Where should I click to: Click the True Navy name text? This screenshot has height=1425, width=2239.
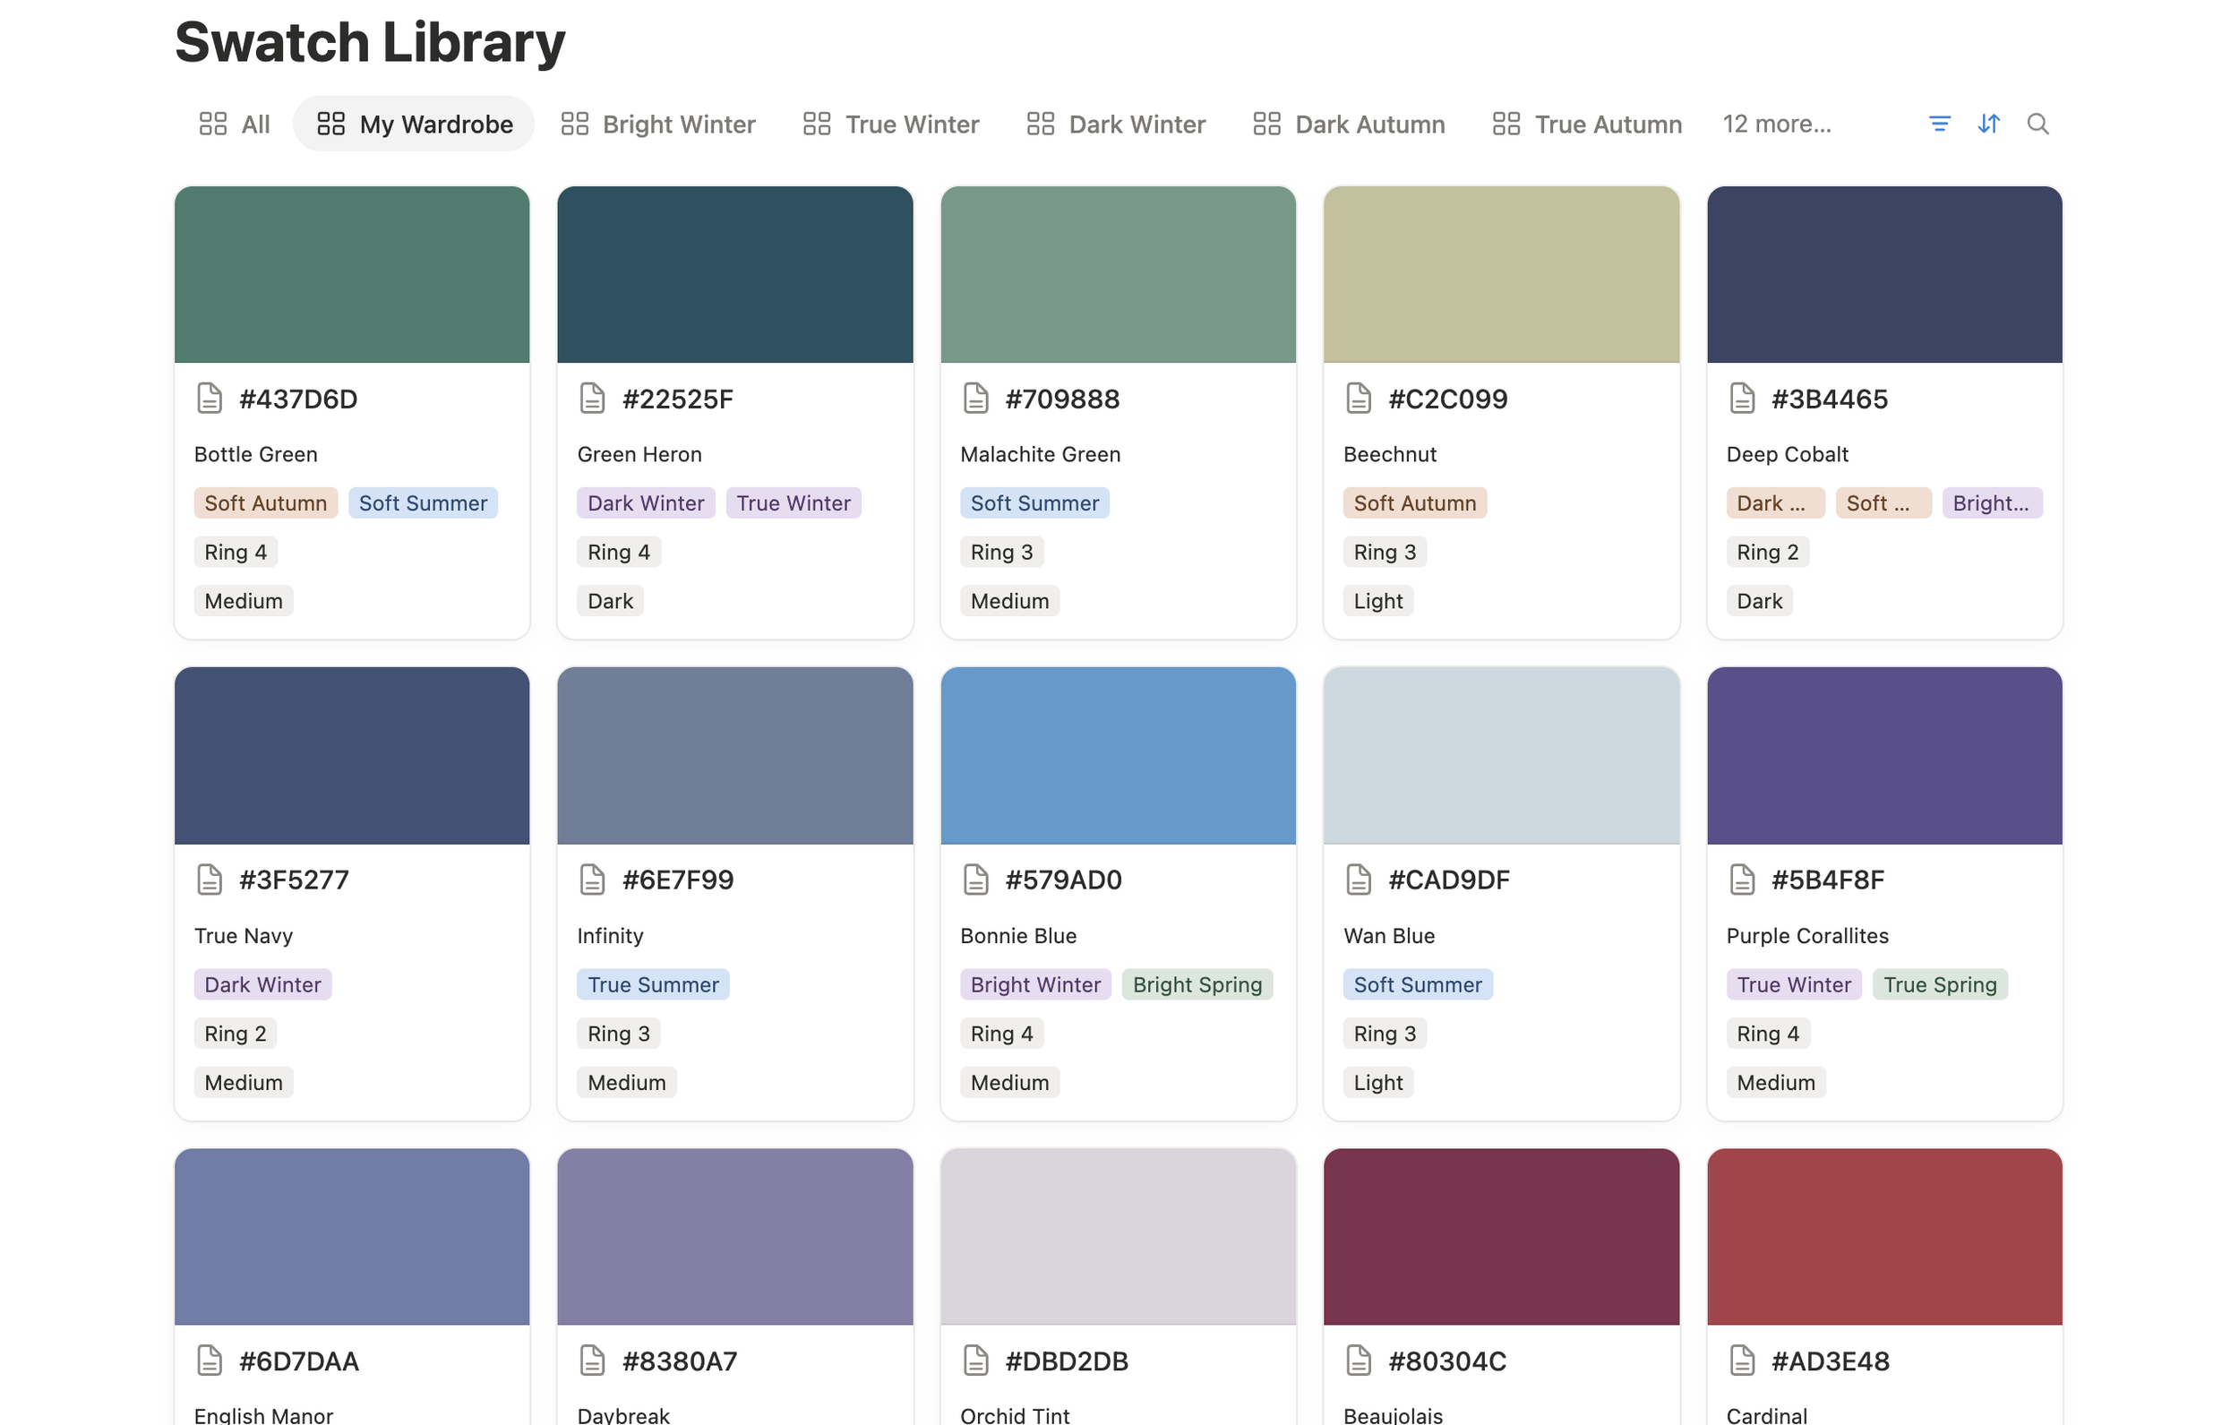click(x=244, y=935)
